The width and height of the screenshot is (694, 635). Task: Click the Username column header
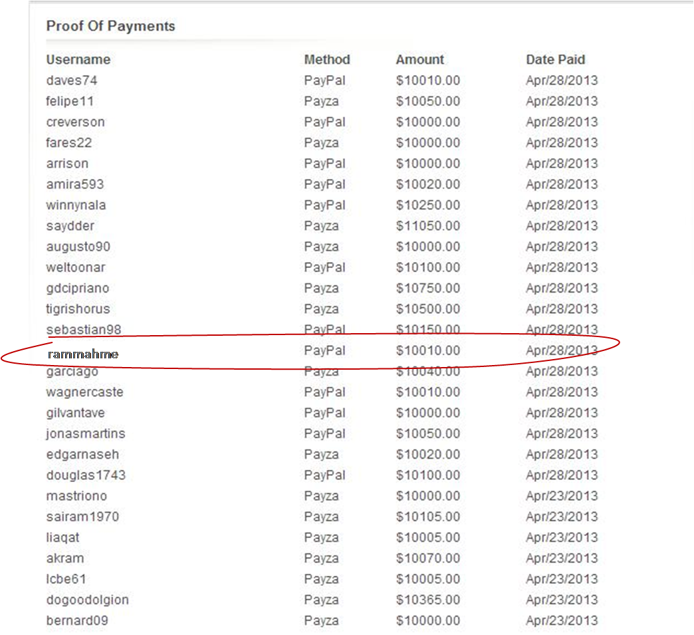coord(78,60)
